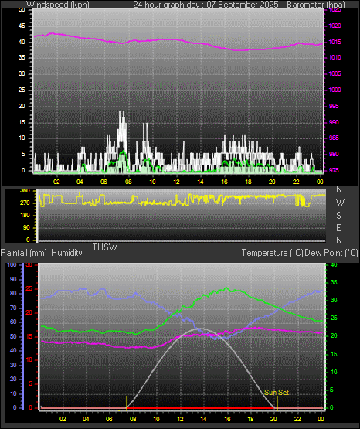The width and height of the screenshot is (360, 429).
Task: Click the 1025 barometer scale value
Action: [x=335, y=10]
